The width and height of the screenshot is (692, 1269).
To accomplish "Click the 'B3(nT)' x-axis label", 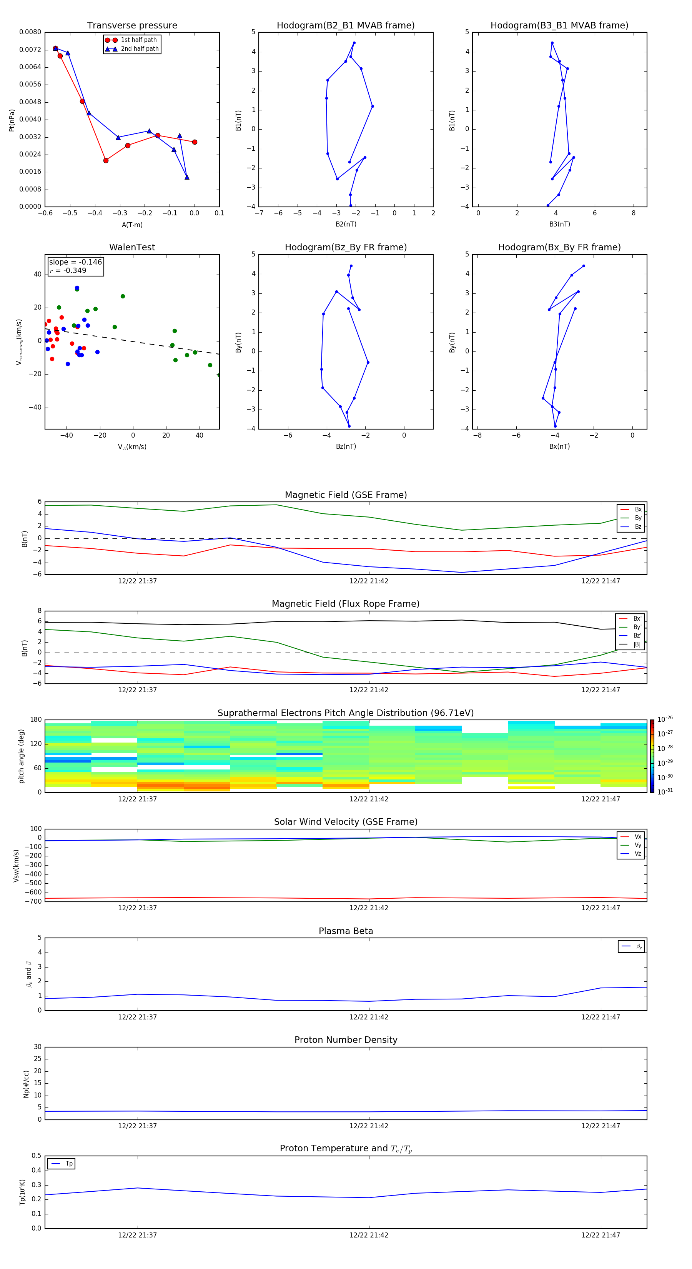I will (x=559, y=224).
